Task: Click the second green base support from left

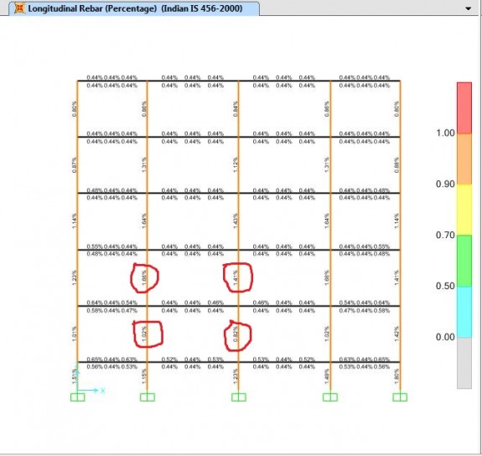Action: coord(148,397)
